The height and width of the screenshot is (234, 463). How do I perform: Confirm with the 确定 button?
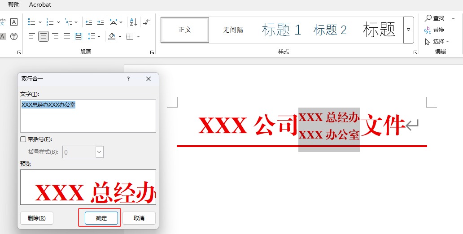tap(101, 218)
